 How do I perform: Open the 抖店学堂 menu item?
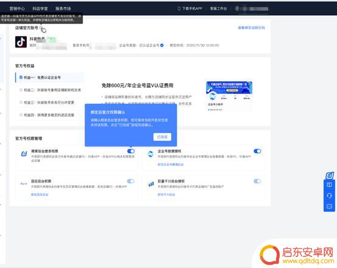click(x=40, y=9)
